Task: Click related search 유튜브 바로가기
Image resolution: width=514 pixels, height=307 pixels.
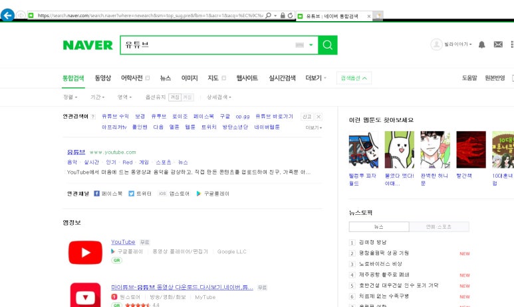Action: (x=274, y=117)
